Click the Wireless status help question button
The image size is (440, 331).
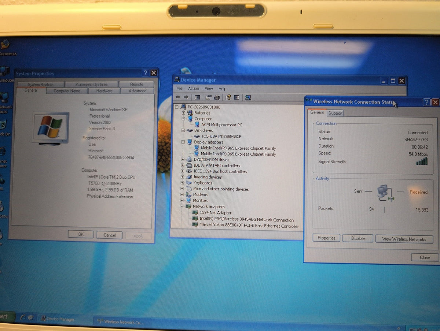click(426, 103)
